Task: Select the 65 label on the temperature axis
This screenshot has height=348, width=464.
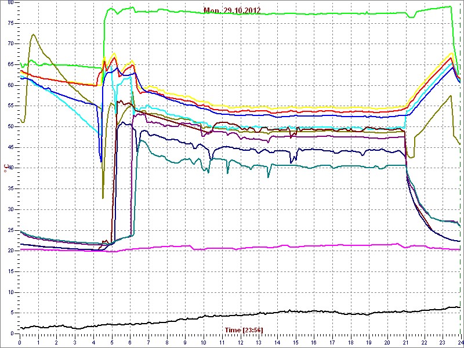Action: [10, 64]
